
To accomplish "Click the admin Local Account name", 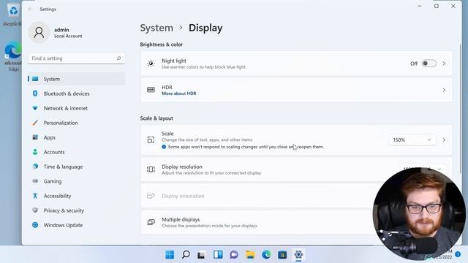I will pyautogui.click(x=68, y=32).
